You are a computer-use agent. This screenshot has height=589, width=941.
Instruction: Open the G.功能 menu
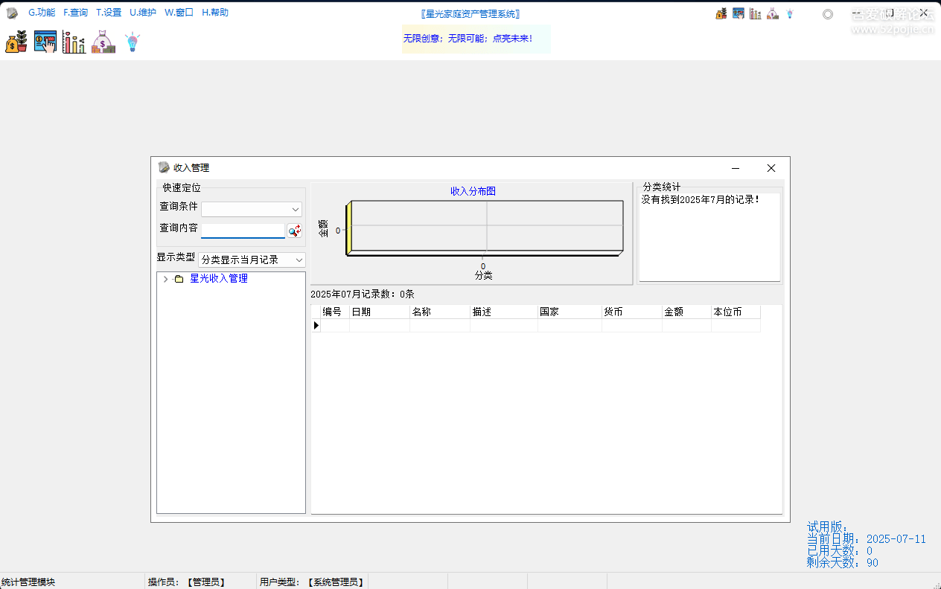tap(42, 13)
